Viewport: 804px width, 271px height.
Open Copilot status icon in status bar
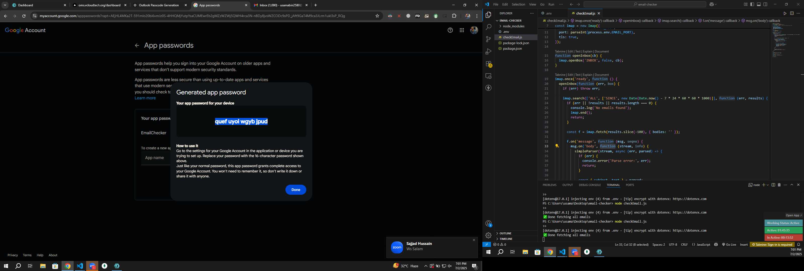pyautogui.click(x=716, y=244)
